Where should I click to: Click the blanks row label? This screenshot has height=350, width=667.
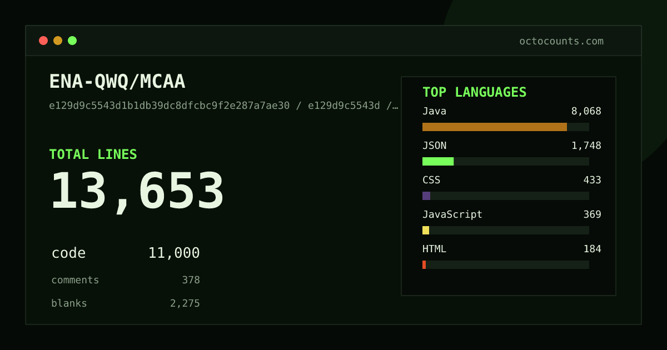[69, 303]
